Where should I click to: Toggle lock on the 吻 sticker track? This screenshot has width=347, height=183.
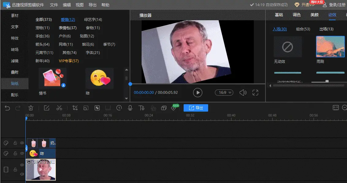coord(15,153)
